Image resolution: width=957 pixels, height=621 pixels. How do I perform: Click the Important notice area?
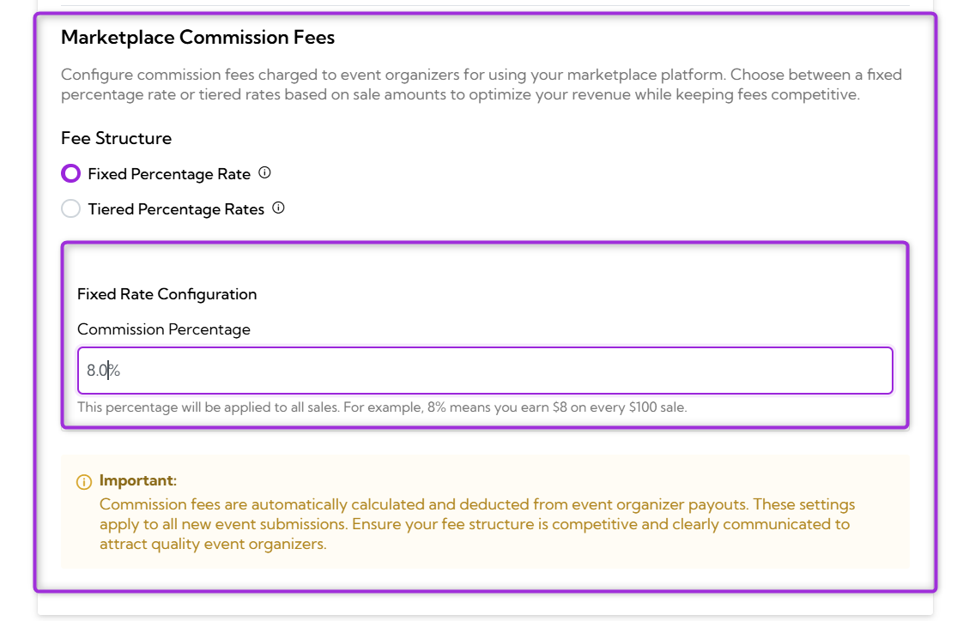click(x=481, y=512)
